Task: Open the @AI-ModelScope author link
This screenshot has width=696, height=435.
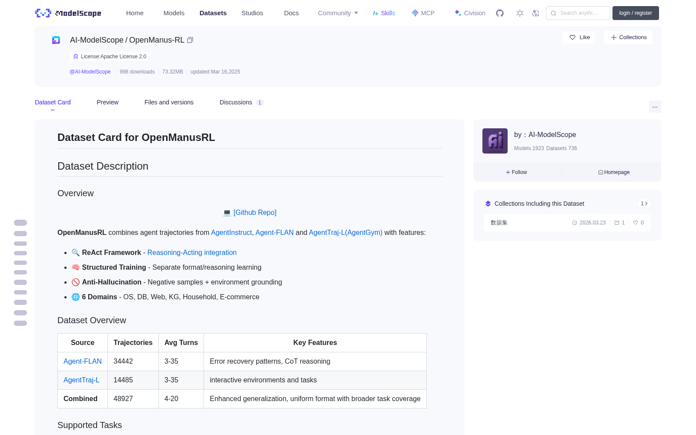Action: coord(90,72)
